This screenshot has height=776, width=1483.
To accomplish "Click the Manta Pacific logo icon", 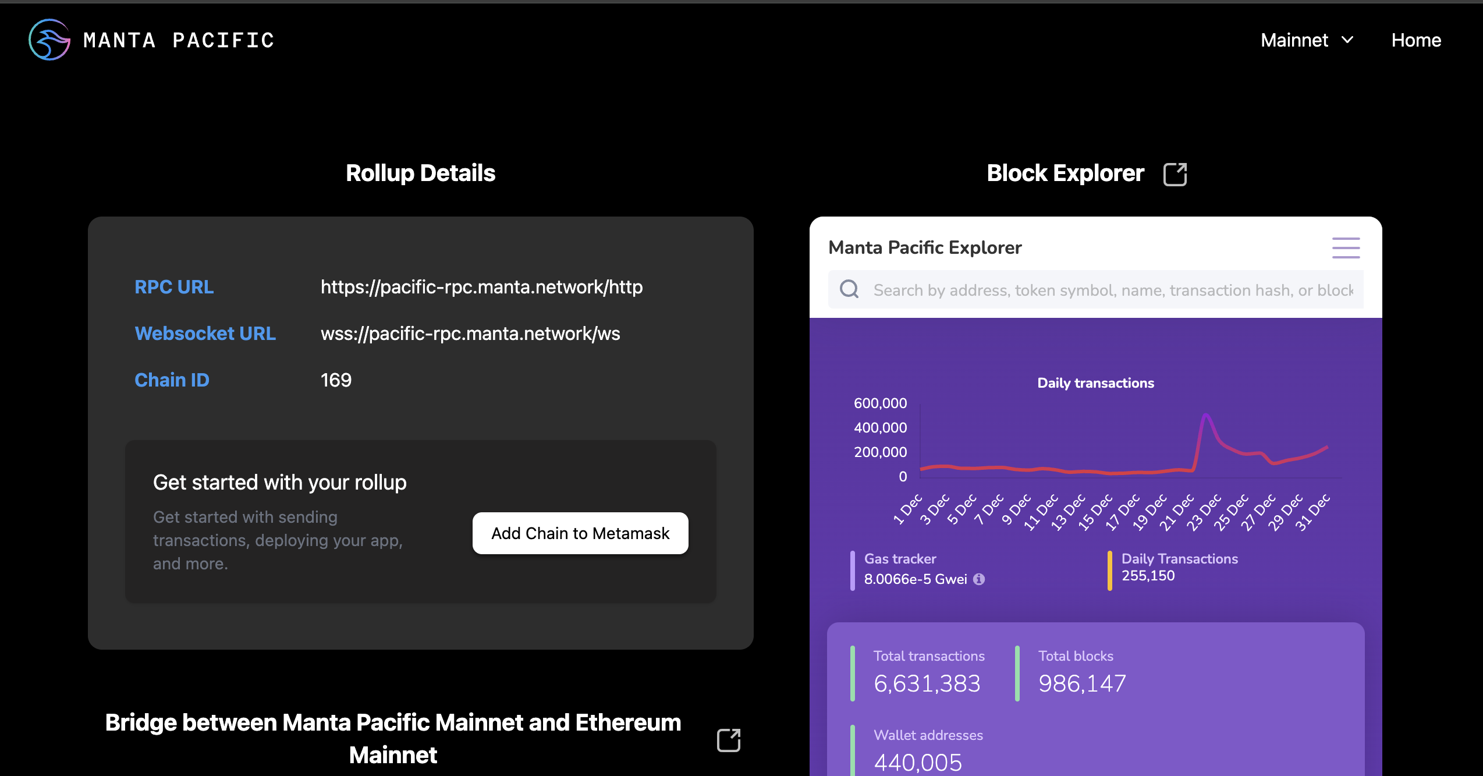I will point(49,40).
